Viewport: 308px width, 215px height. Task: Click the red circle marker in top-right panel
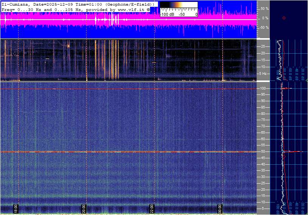(x=284, y=18)
